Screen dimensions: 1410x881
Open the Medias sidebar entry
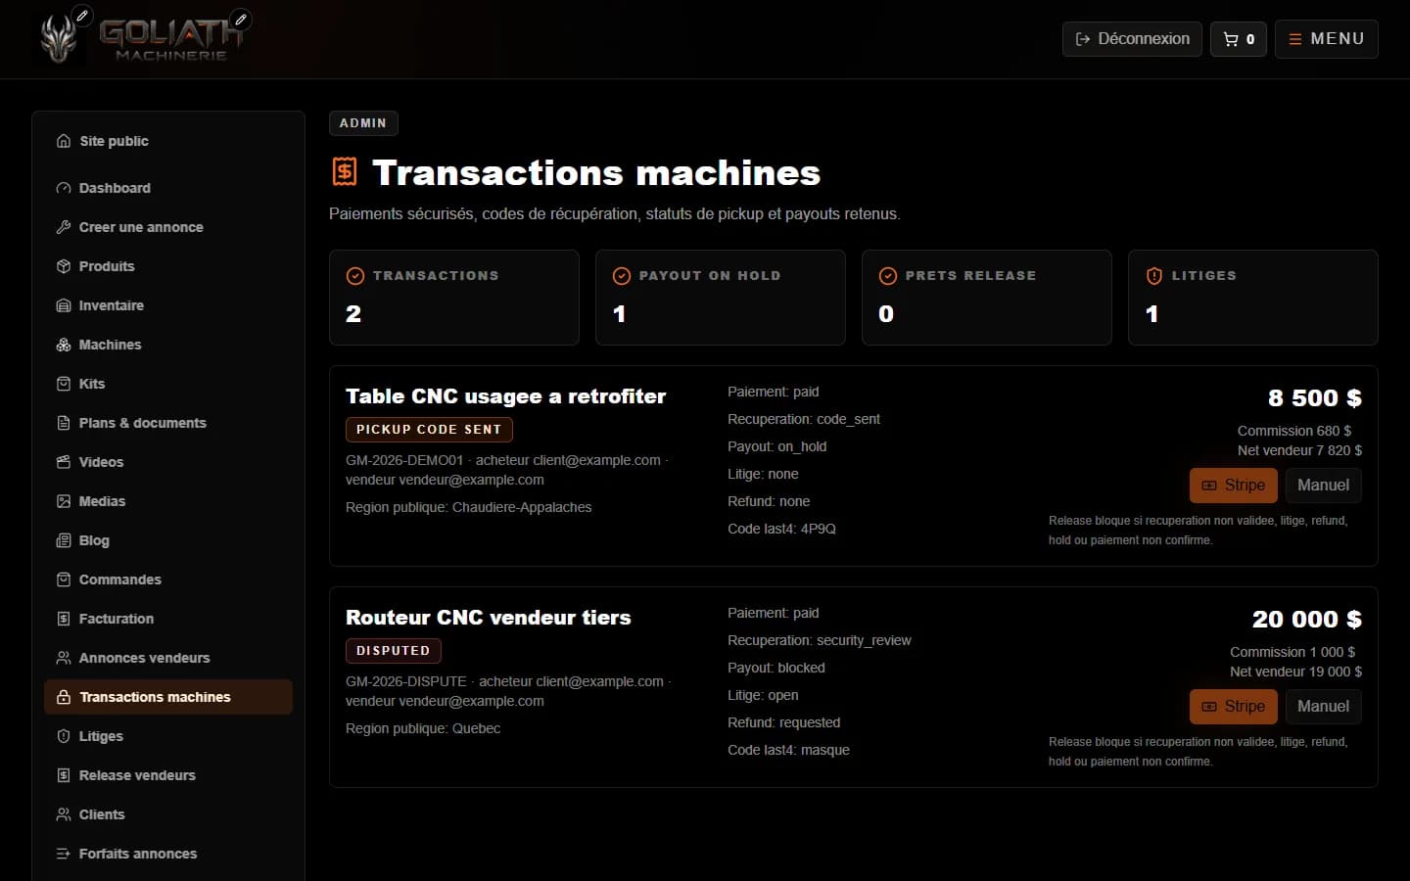click(168, 501)
